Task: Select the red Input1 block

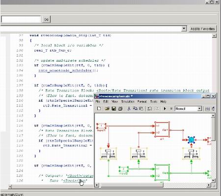Action: click(101, 126)
